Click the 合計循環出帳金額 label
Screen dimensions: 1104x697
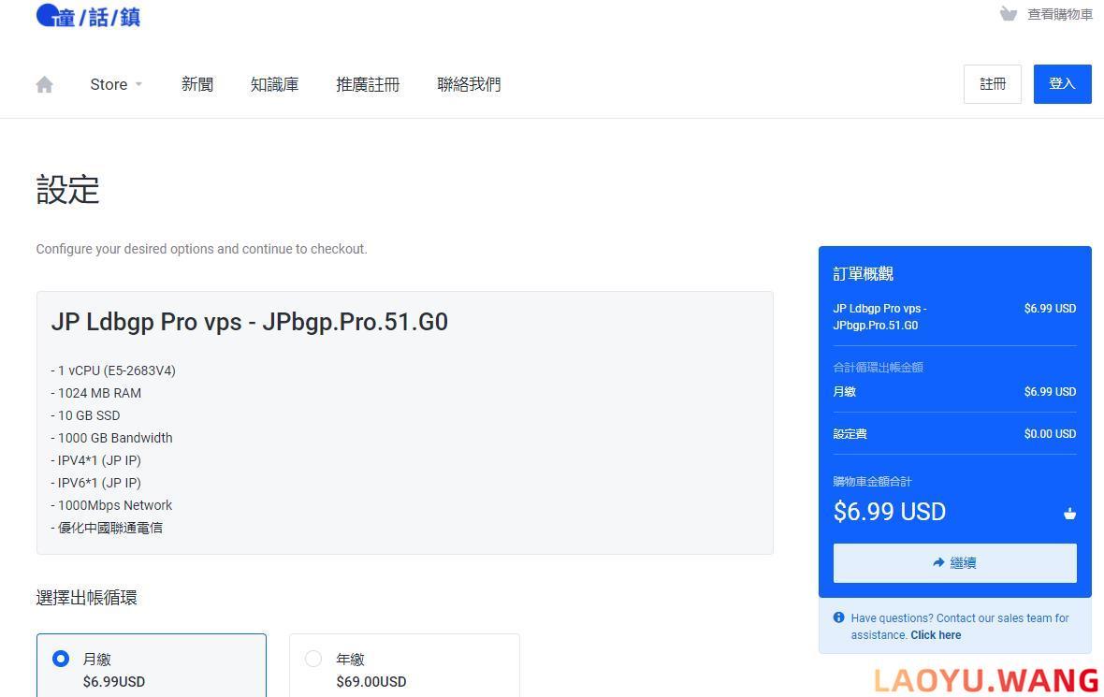878,368
